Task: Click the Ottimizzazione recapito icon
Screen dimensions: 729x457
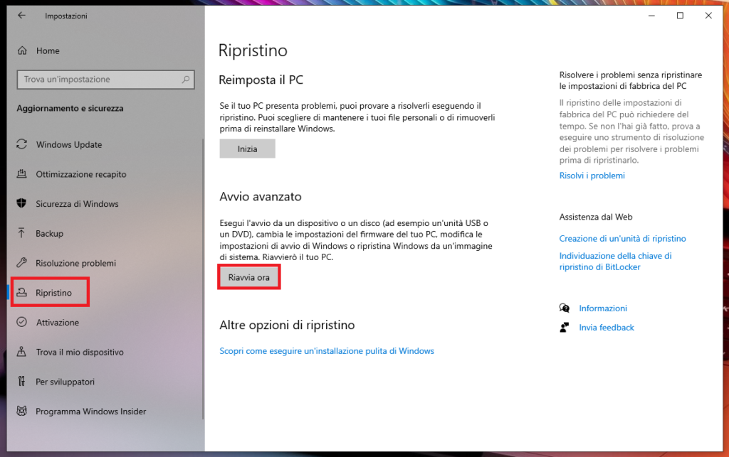Action: [22, 174]
